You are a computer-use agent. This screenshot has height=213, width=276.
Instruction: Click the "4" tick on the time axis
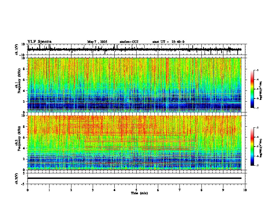(115, 190)
